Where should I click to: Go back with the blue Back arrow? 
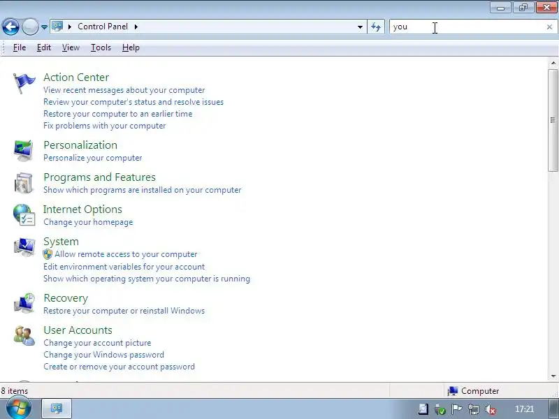pyautogui.click(x=10, y=27)
